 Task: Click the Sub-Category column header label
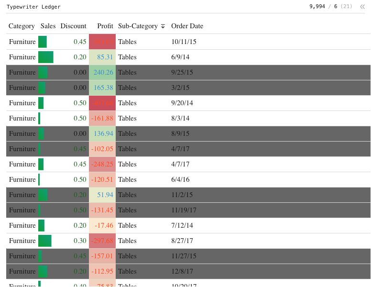click(138, 26)
